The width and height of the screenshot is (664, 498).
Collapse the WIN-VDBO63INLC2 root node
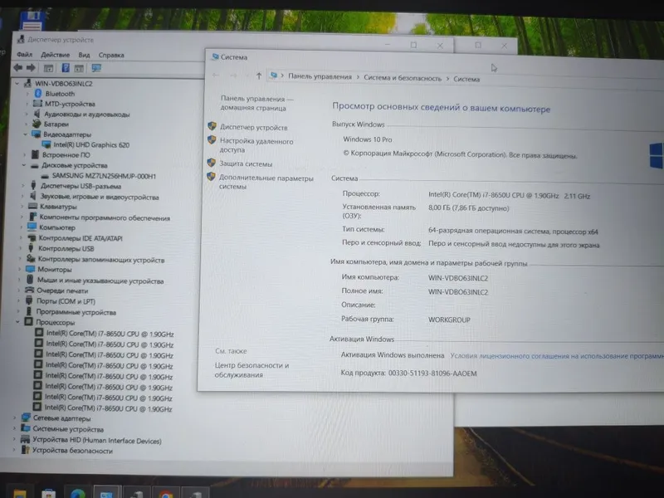click(x=17, y=84)
